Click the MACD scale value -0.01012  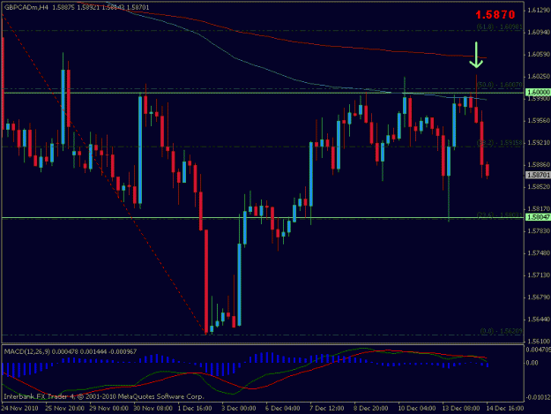point(538,397)
